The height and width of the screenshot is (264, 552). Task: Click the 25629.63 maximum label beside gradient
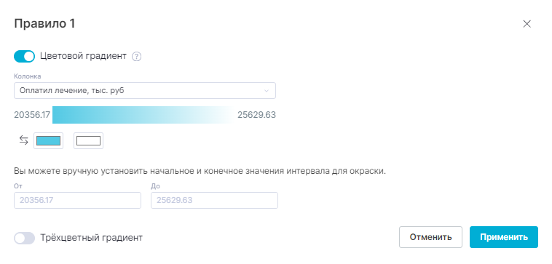point(256,115)
